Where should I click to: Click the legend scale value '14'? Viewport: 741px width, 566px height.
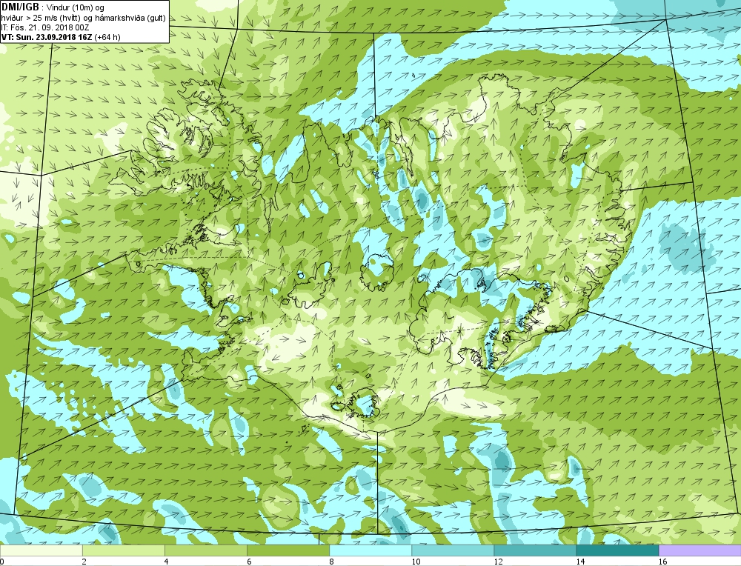tap(580, 562)
